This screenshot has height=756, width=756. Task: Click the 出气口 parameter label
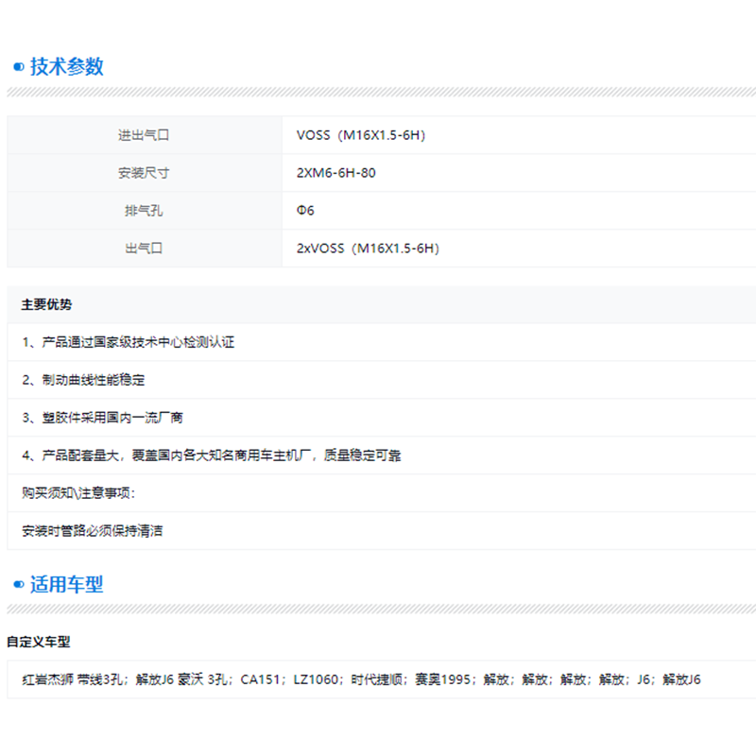[x=144, y=249]
